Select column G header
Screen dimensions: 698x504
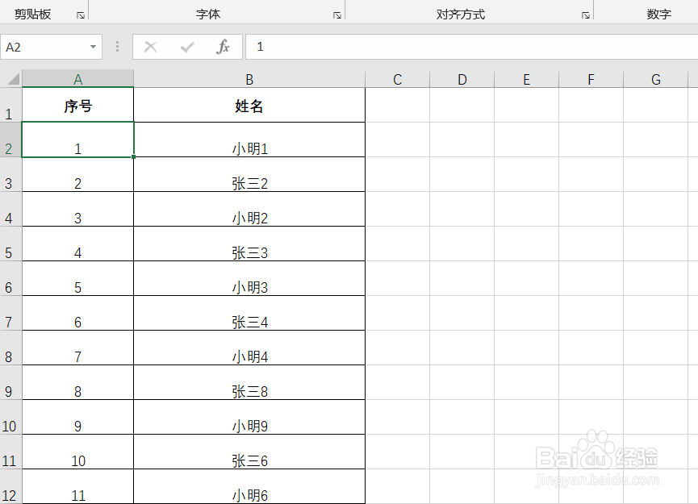click(x=654, y=78)
